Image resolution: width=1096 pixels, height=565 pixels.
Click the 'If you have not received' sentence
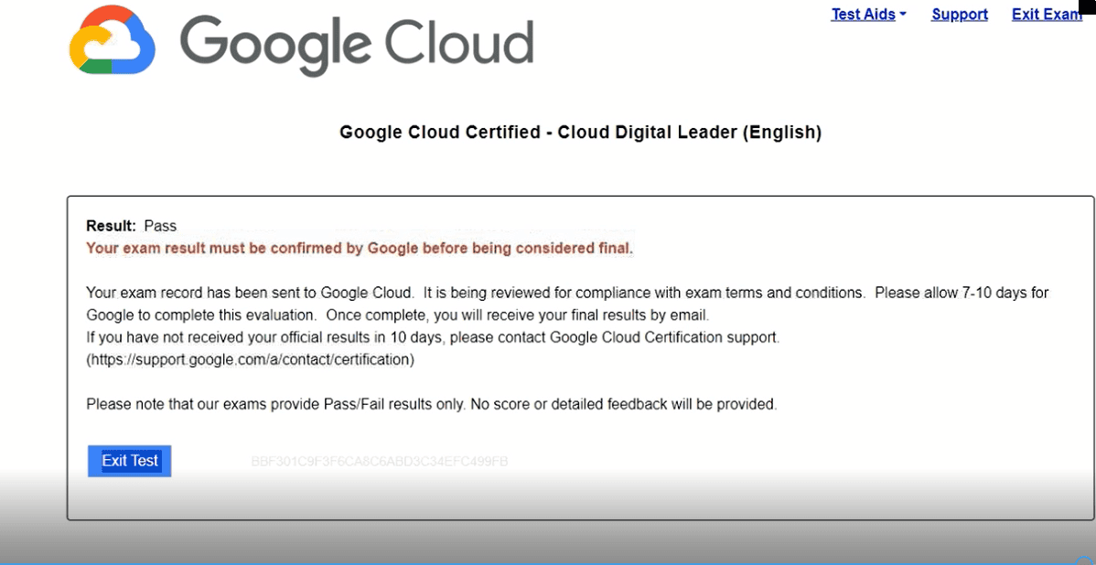coord(433,337)
